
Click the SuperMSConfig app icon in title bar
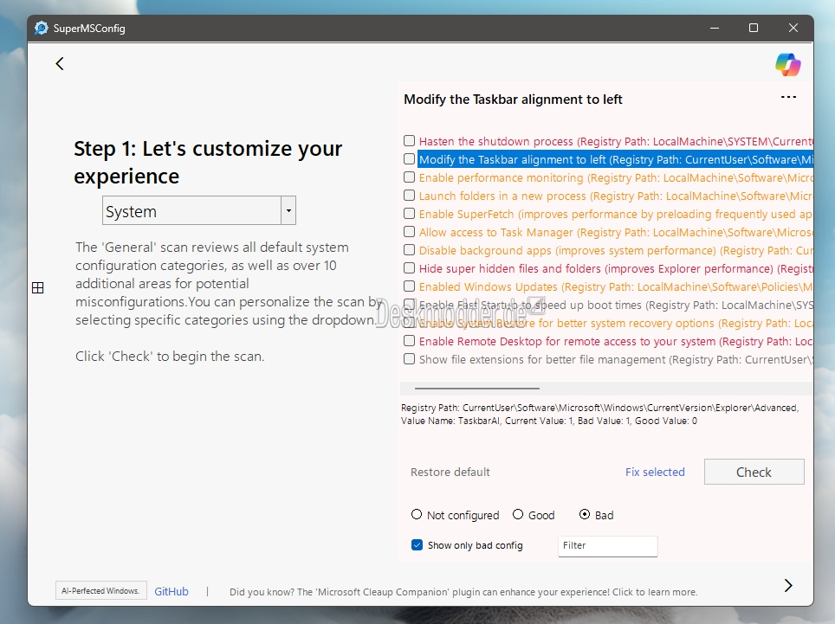(41, 29)
